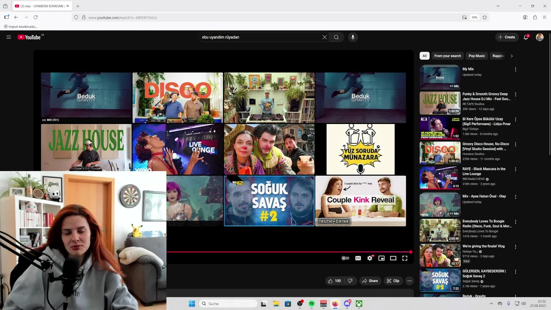Screen dimensions: 551x310
Task: Open more actions three-dot button under video
Action: 409,281
